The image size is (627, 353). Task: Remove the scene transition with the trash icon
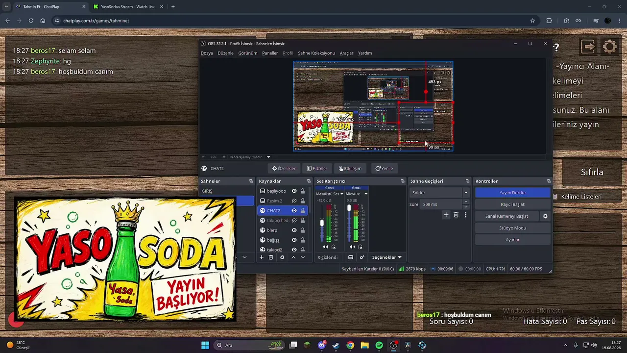[456, 215]
